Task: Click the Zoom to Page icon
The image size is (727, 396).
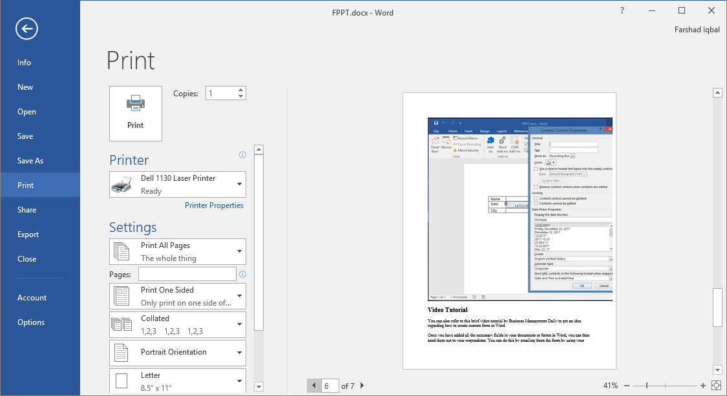Action: tap(717, 385)
